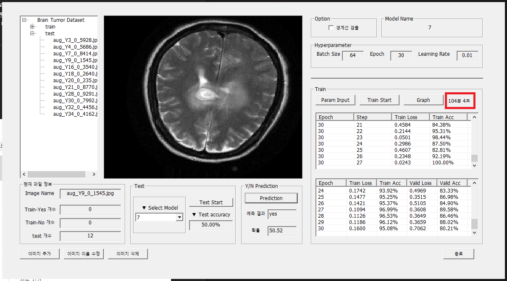Select file aug_Y18_0_2640 in tree
This screenshot has width=507, height=281.
75,73
